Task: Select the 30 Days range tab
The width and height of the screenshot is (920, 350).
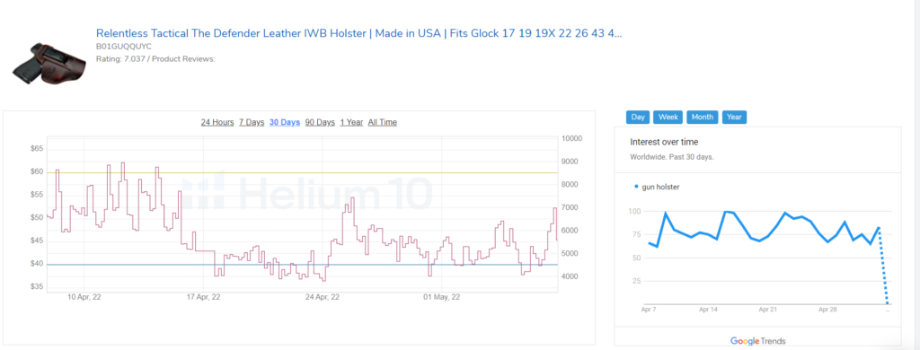Action: point(285,123)
